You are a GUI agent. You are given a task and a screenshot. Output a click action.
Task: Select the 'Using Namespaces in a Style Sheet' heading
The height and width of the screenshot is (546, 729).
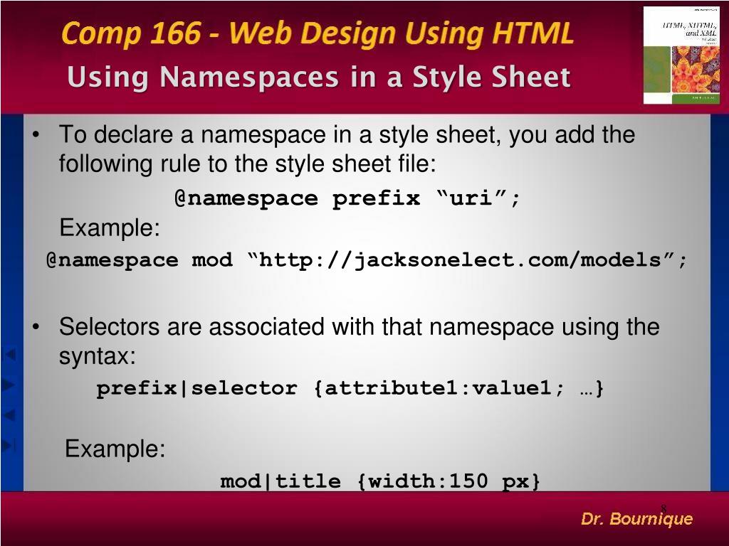click(x=319, y=77)
